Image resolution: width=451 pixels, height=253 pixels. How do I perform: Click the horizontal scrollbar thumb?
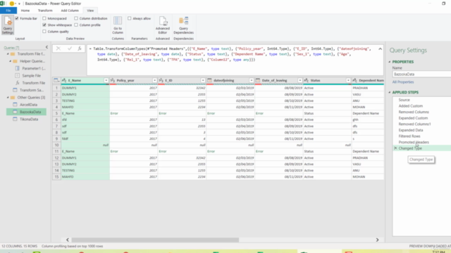pos(155,240)
